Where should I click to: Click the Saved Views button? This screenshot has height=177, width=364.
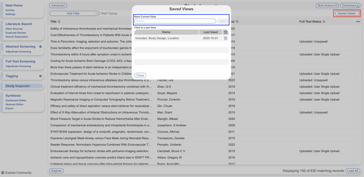(x=347, y=13)
